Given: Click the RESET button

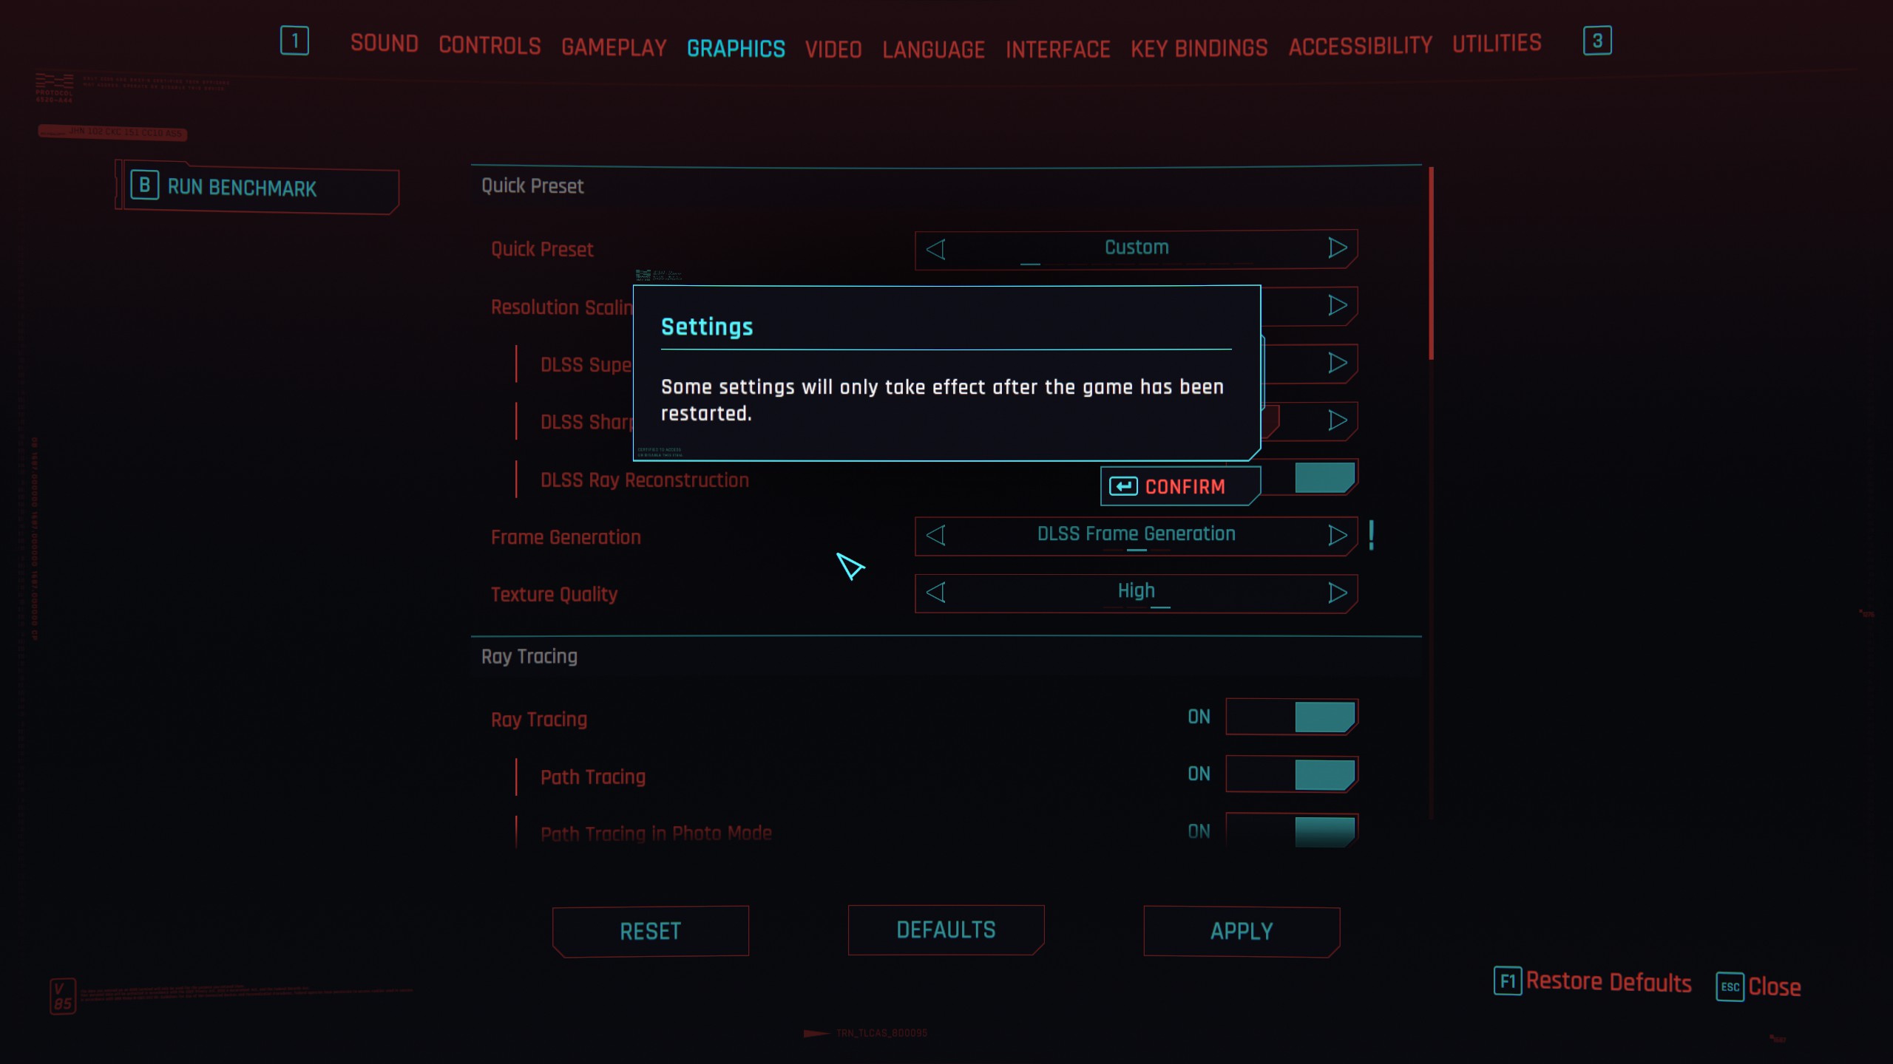Looking at the screenshot, I should click(649, 932).
